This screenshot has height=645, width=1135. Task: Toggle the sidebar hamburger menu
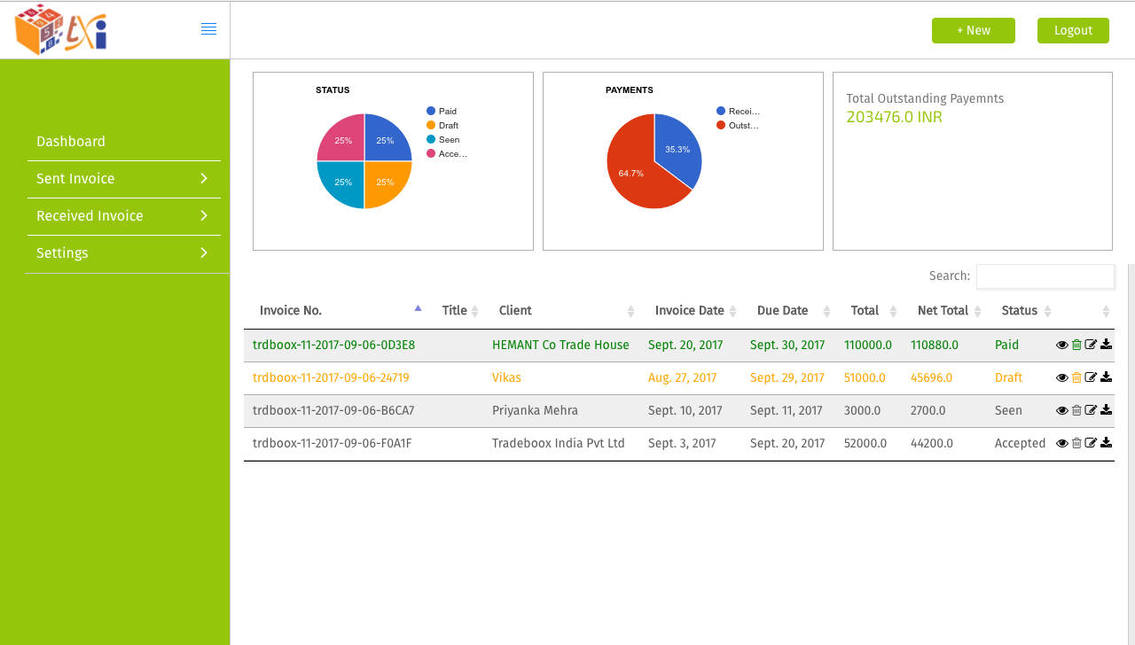pyautogui.click(x=208, y=29)
